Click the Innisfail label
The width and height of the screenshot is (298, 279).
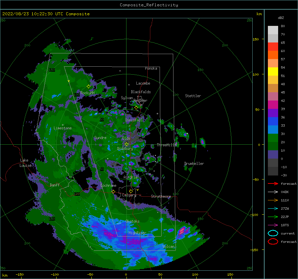(134, 120)
